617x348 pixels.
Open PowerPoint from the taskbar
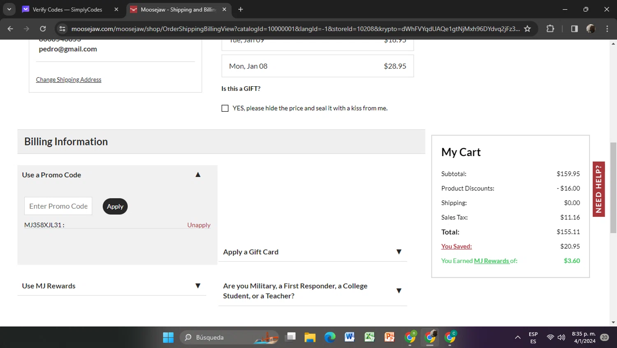389,337
